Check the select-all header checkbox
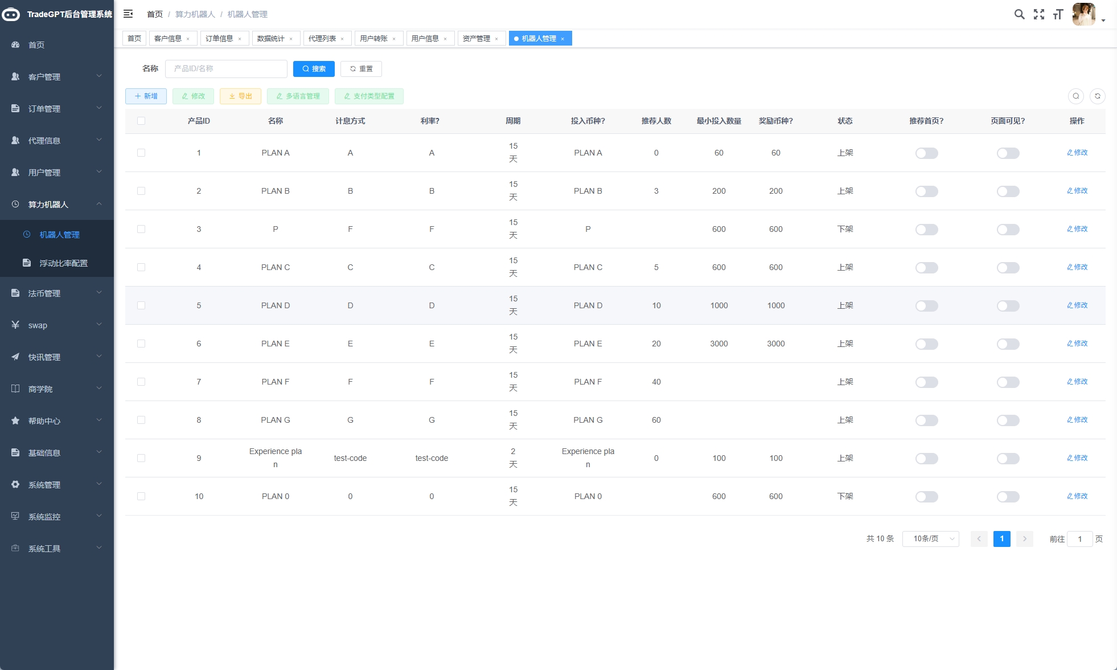Viewport: 1117px width, 670px height. (x=141, y=121)
